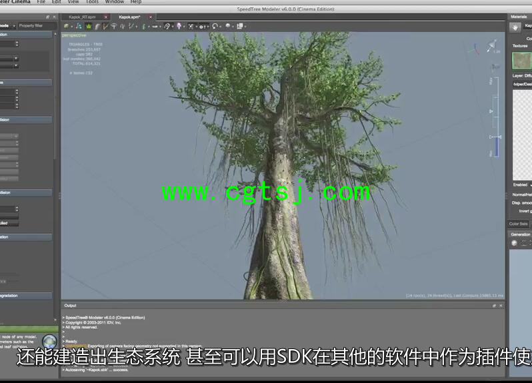Click the forked branch icon with dropdown
Image resolution: width=532 pixels, height=383 pixels.
click(131, 26)
